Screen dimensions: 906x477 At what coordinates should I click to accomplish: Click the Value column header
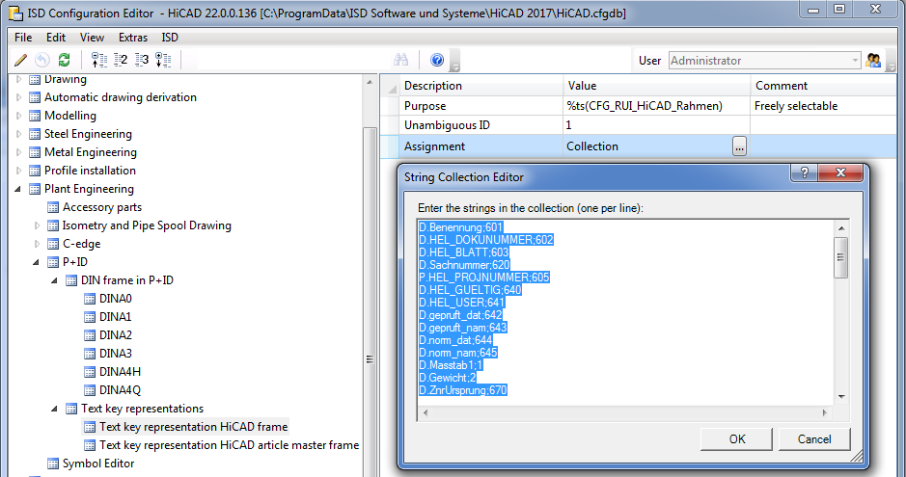(656, 86)
